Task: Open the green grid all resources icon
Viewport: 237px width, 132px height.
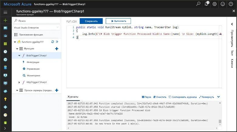Action: coord(5,44)
